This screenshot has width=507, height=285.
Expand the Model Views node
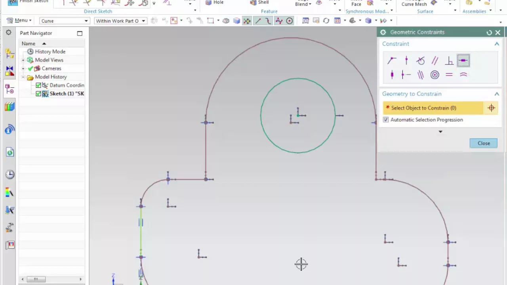(23, 60)
